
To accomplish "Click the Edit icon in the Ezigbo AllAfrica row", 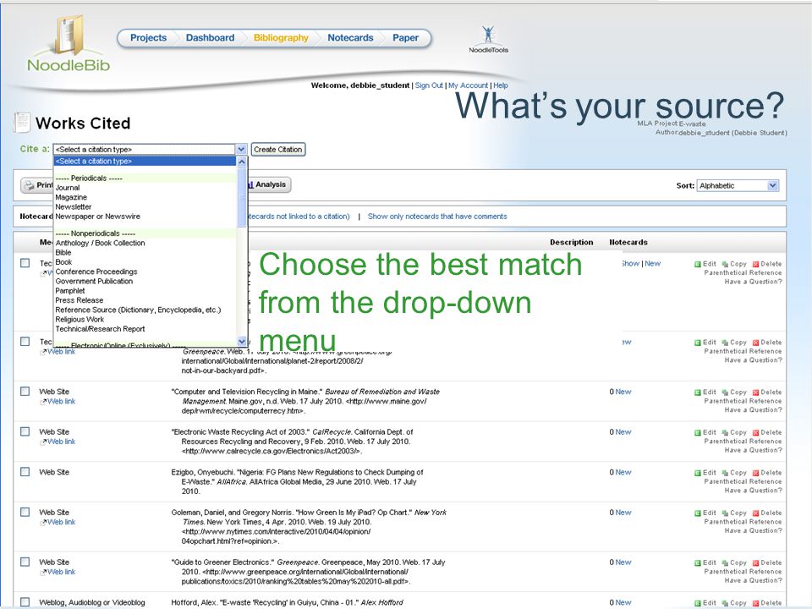I will [x=698, y=474].
